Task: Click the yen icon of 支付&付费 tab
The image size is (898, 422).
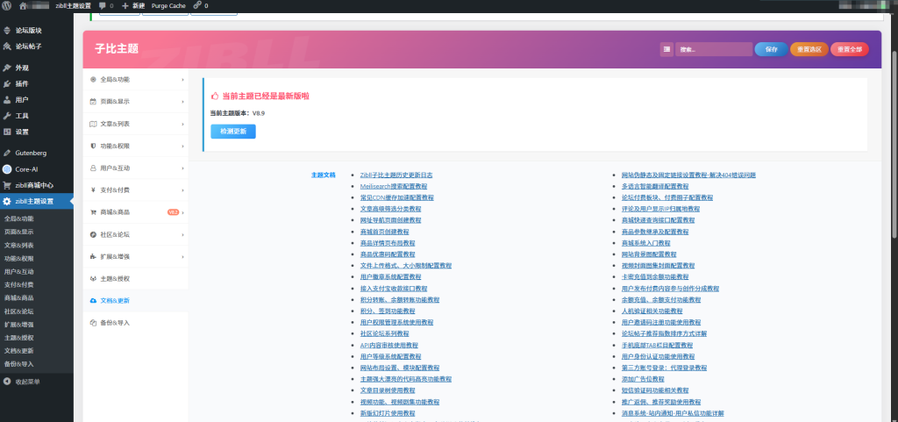Action: (93, 190)
